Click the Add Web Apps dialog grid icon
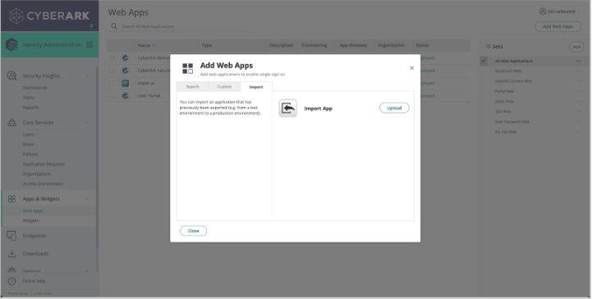Viewport: 592px width, 299px height. [x=188, y=68]
